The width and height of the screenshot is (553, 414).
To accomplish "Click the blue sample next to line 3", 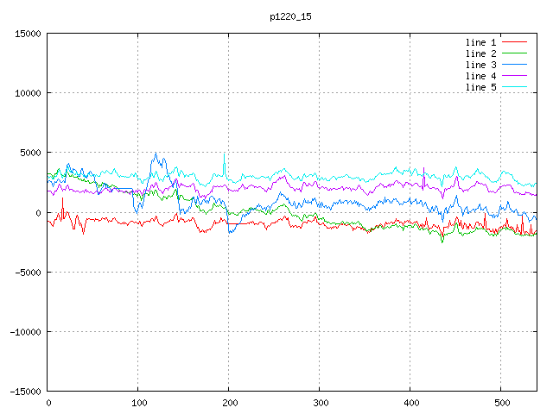I will point(514,65).
